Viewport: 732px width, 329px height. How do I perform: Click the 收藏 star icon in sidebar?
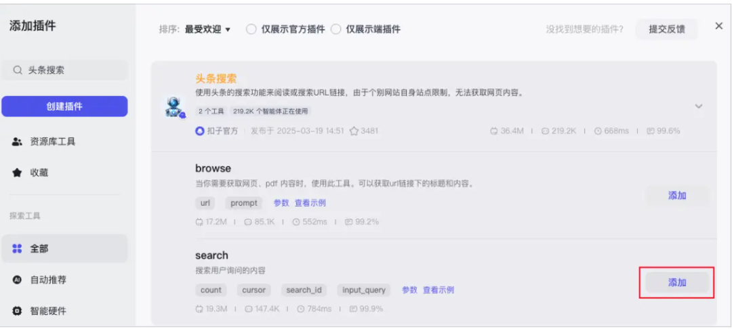17,173
